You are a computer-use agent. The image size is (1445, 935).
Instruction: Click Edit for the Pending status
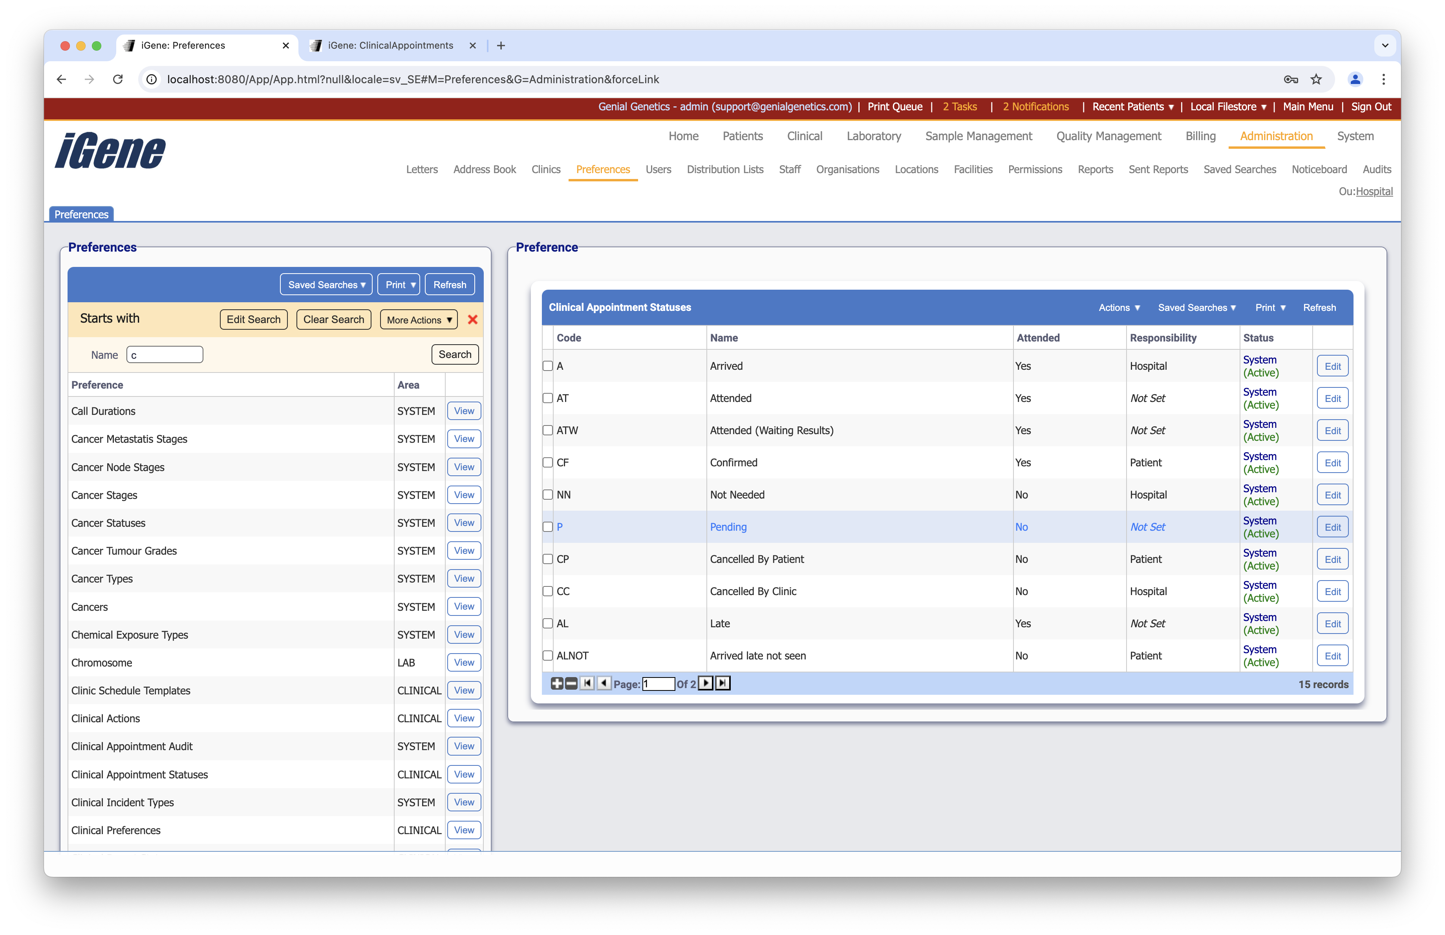point(1332,527)
